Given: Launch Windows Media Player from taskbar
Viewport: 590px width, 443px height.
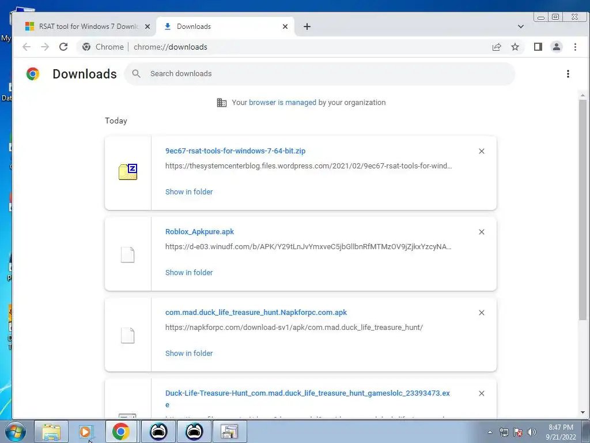Looking at the screenshot, I should tap(85, 431).
